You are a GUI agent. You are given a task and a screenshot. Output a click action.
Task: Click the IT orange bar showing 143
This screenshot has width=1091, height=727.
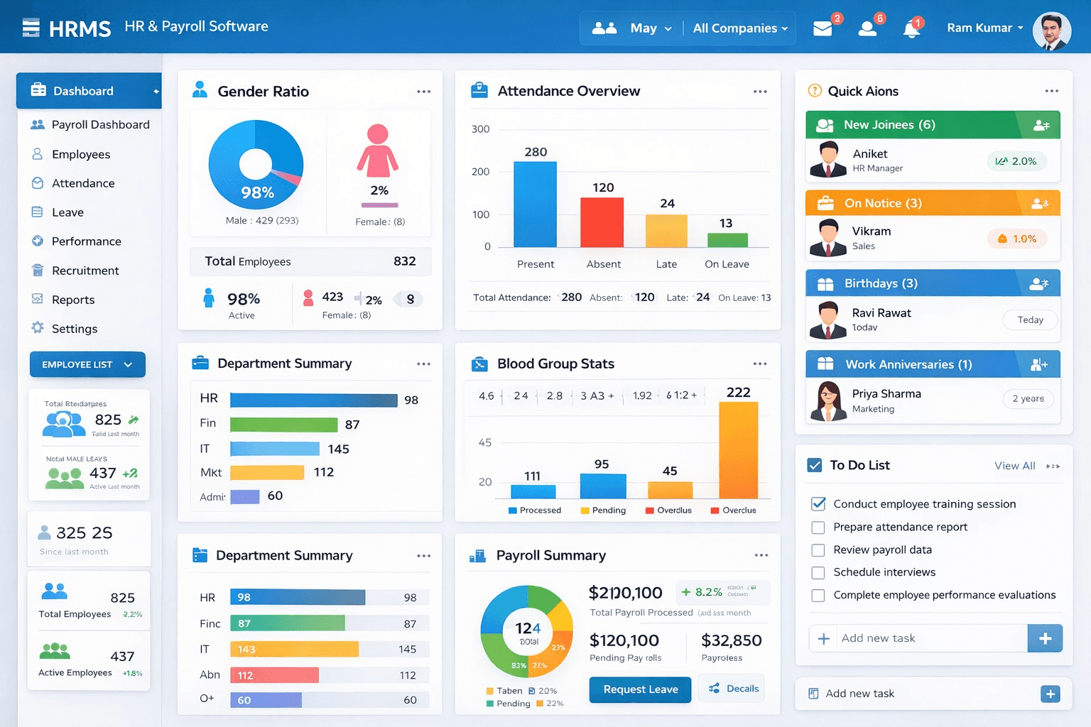tap(294, 650)
